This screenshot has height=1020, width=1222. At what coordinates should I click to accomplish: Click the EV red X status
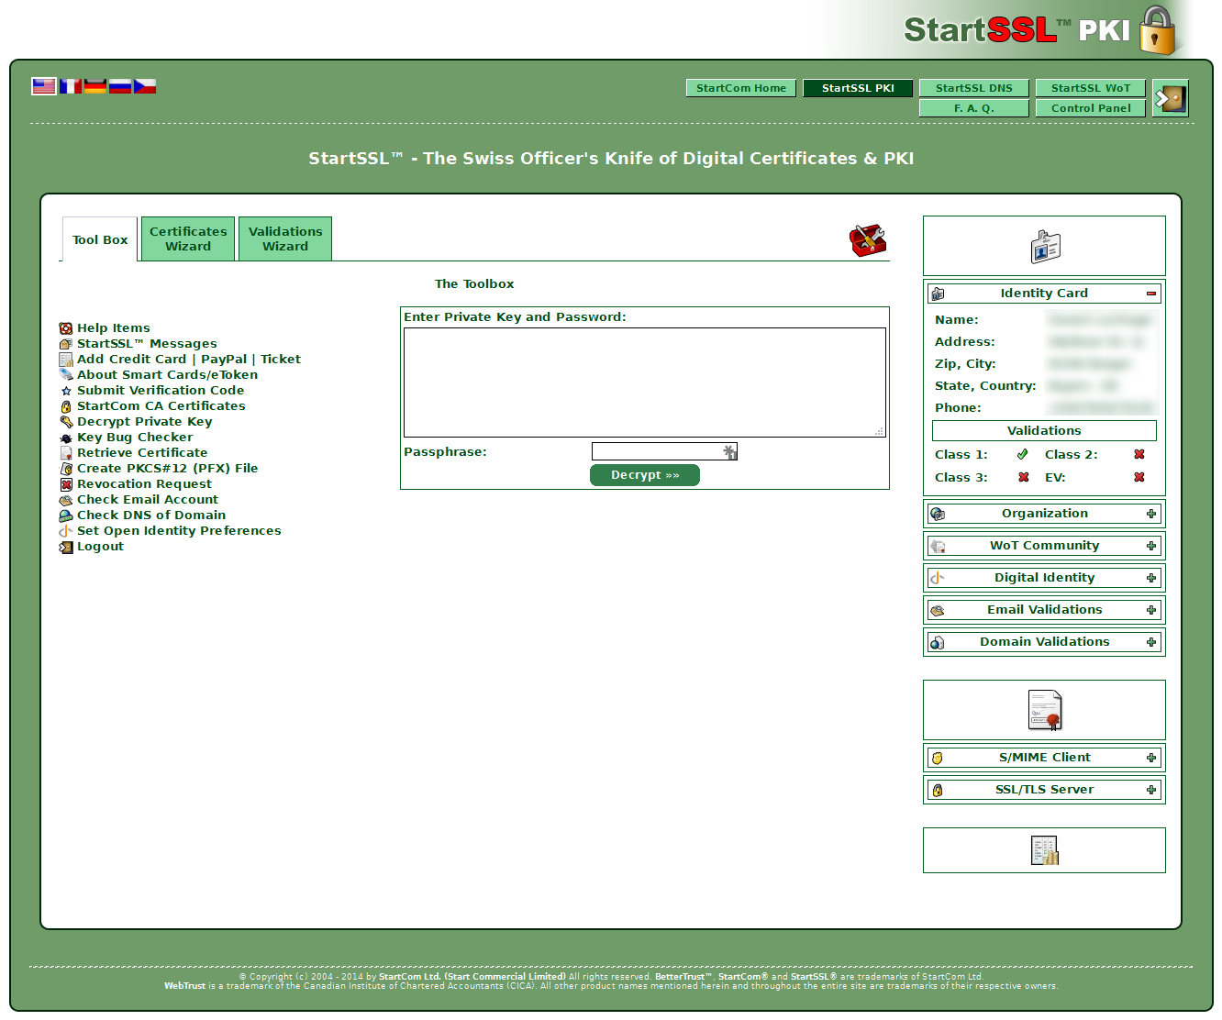pos(1139,477)
